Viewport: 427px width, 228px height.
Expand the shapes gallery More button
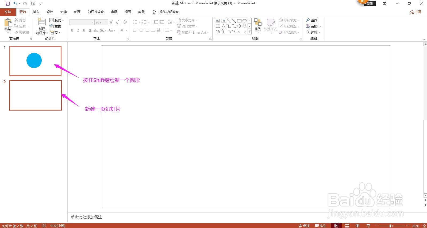coord(249,32)
